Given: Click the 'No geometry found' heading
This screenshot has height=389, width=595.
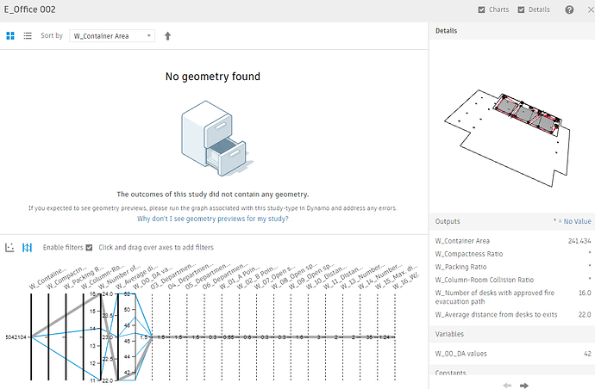Looking at the screenshot, I should (213, 77).
